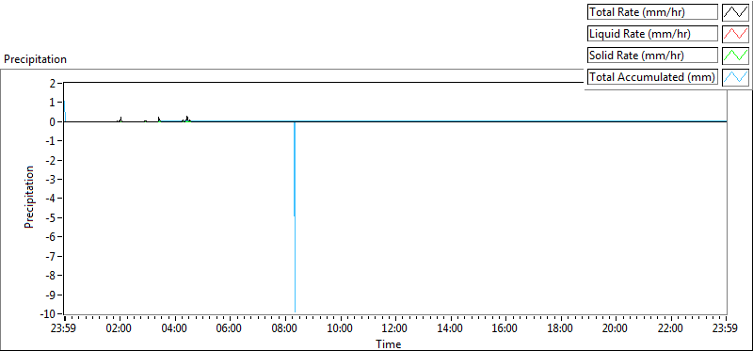Click the vertical Precipitation axis label
753x351 pixels.
point(29,197)
